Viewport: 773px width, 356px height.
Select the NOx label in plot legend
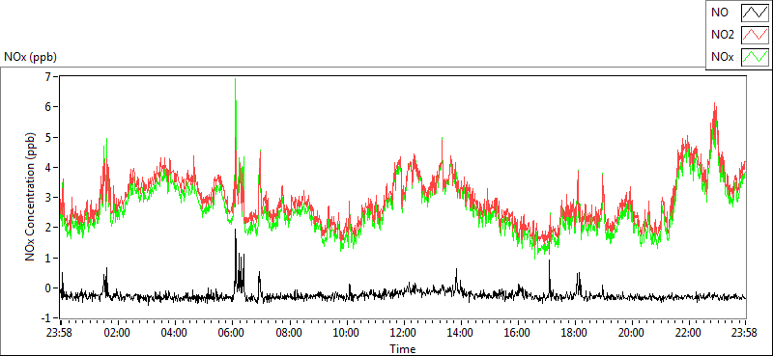pyautogui.click(x=722, y=57)
